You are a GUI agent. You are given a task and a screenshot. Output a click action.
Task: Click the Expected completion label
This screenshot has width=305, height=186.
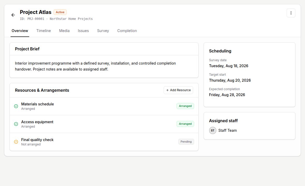pos(224,89)
